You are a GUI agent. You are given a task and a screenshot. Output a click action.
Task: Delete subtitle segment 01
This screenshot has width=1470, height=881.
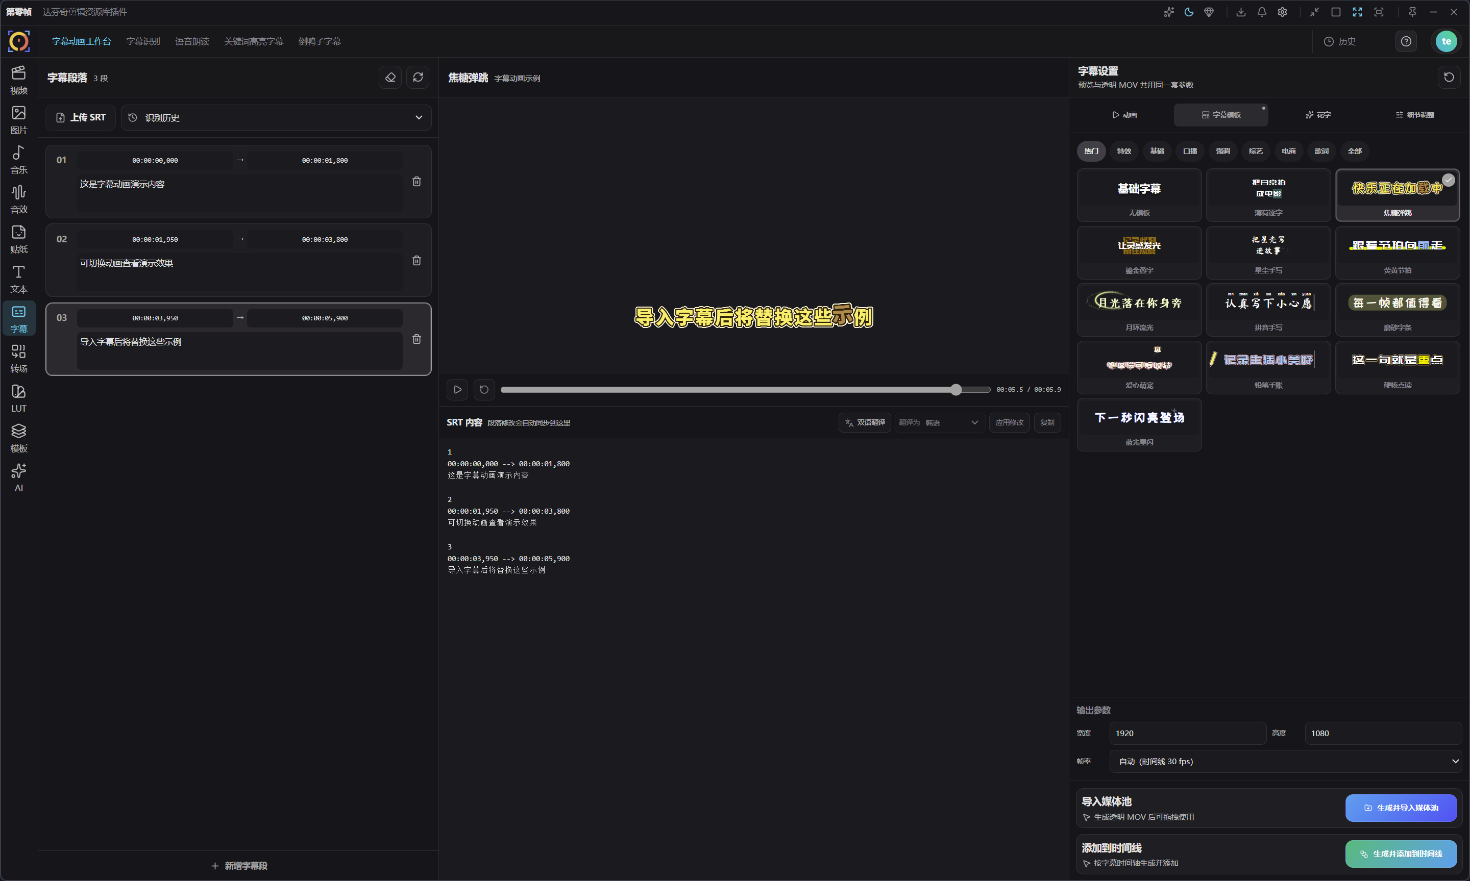[417, 182]
